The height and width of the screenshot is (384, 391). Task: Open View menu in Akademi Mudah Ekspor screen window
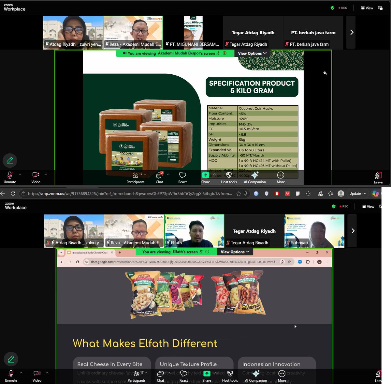pos(367,8)
